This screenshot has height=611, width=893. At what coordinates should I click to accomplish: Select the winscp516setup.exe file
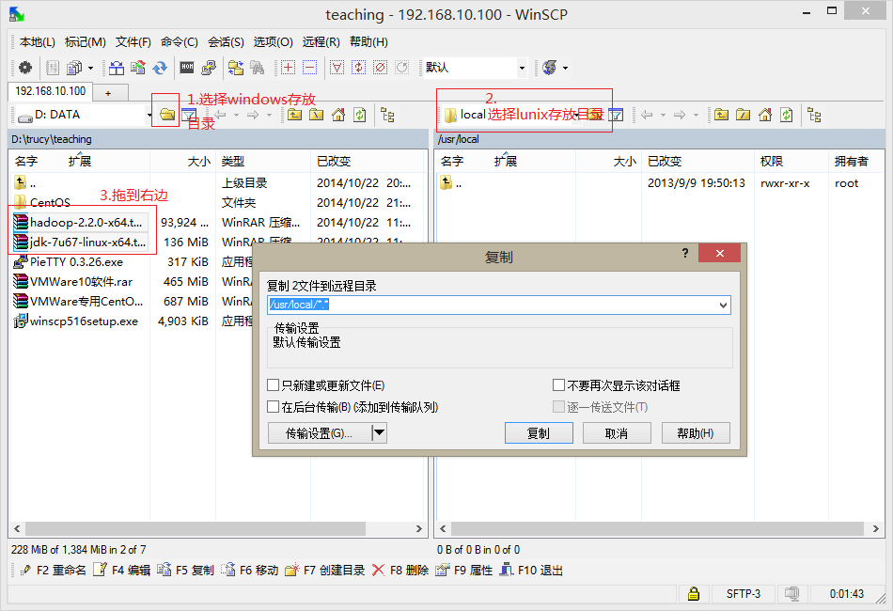(x=84, y=321)
